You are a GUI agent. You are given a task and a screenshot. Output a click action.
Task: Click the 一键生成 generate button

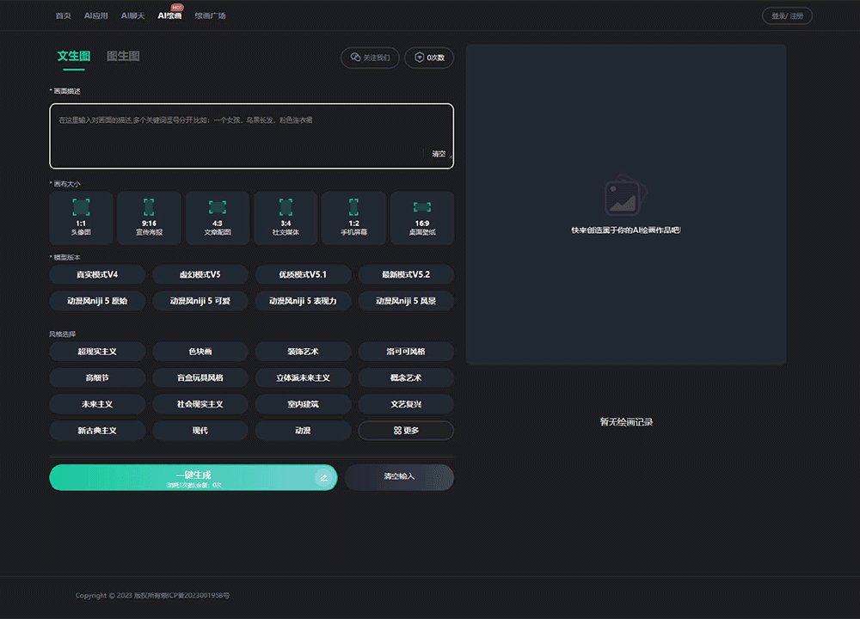tap(193, 477)
